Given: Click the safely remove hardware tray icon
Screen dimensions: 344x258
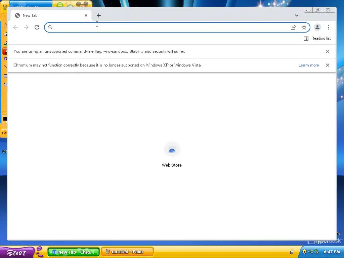Looking at the screenshot, I should (x=310, y=252).
